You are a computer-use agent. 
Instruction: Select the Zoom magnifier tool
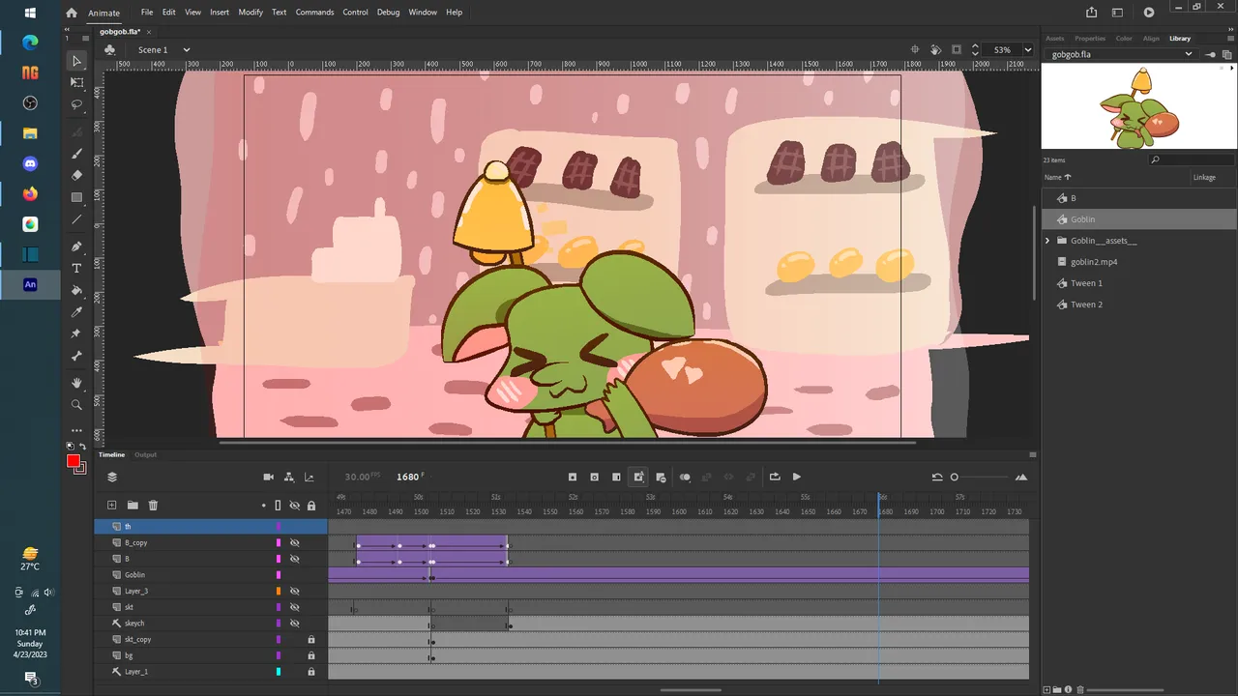click(x=77, y=405)
